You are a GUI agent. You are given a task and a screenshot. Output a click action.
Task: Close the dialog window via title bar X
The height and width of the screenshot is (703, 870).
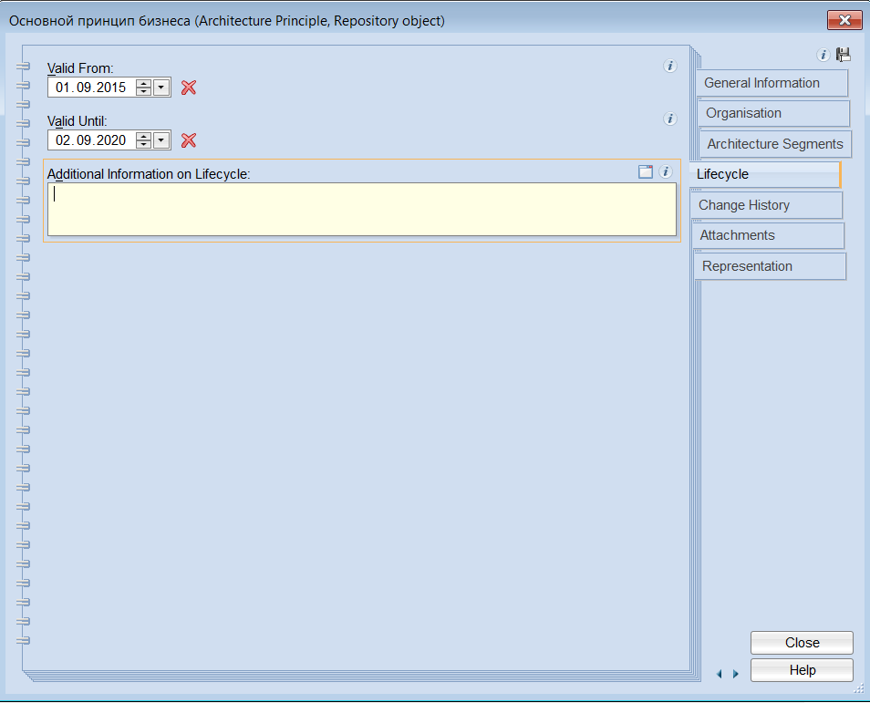(x=844, y=21)
